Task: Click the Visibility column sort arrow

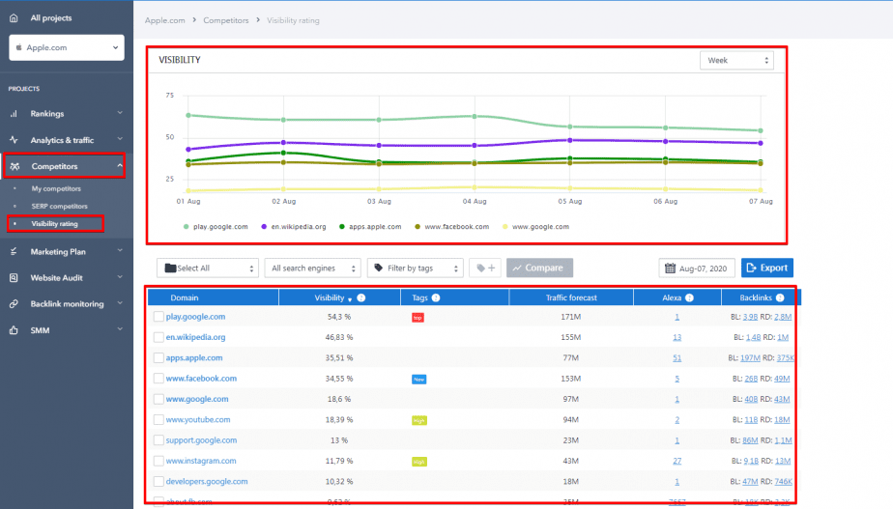Action: tap(350, 298)
